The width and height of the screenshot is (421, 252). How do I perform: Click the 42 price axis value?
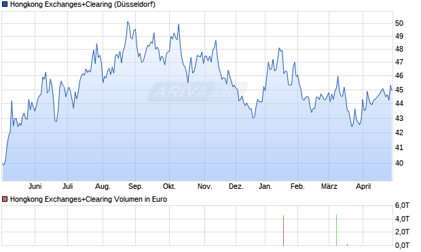pyautogui.click(x=399, y=132)
